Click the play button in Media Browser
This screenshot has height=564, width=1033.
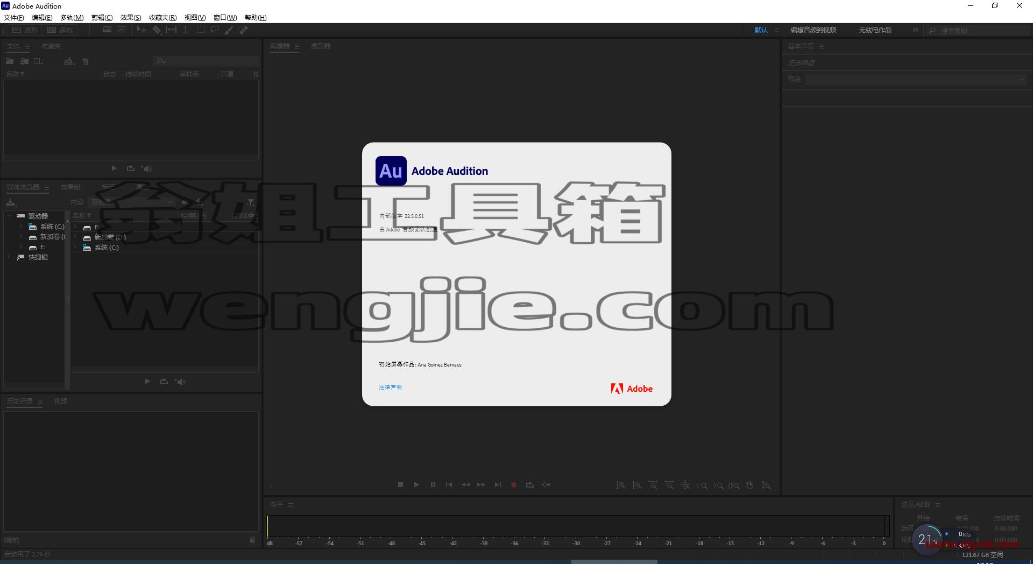147,382
